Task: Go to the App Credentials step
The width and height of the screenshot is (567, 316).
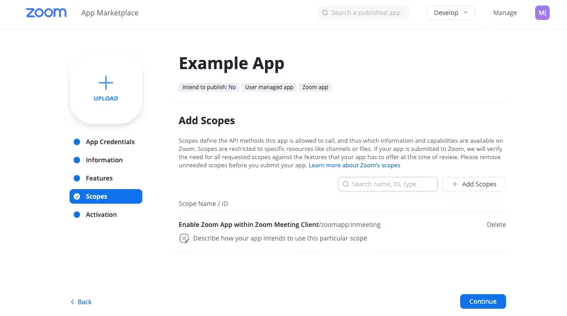Action: [110, 141]
